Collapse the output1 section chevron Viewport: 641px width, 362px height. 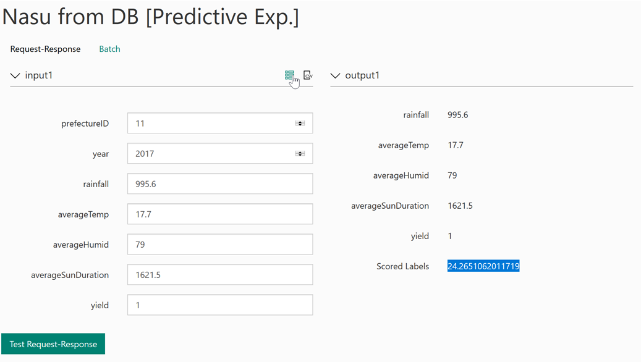click(336, 75)
